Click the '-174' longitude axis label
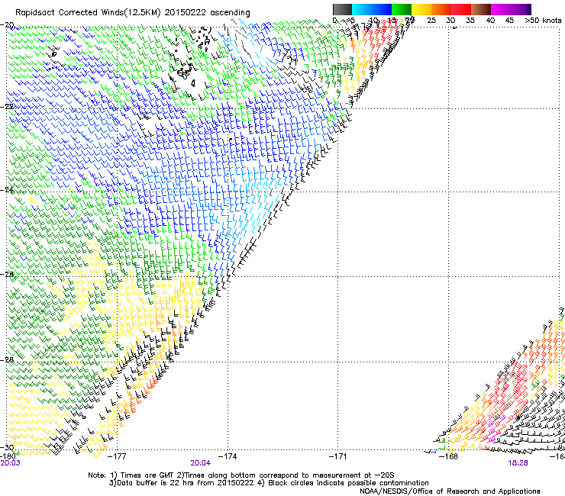 tap(228, 457)
